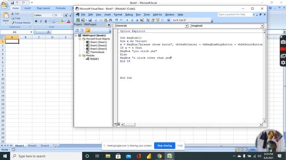Open the msgbox2 procedure dropdown
286x160 pixels.
(x=262, y=26)
